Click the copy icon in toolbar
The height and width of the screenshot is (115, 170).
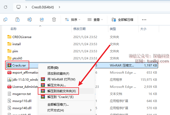[x=5, y=20]
